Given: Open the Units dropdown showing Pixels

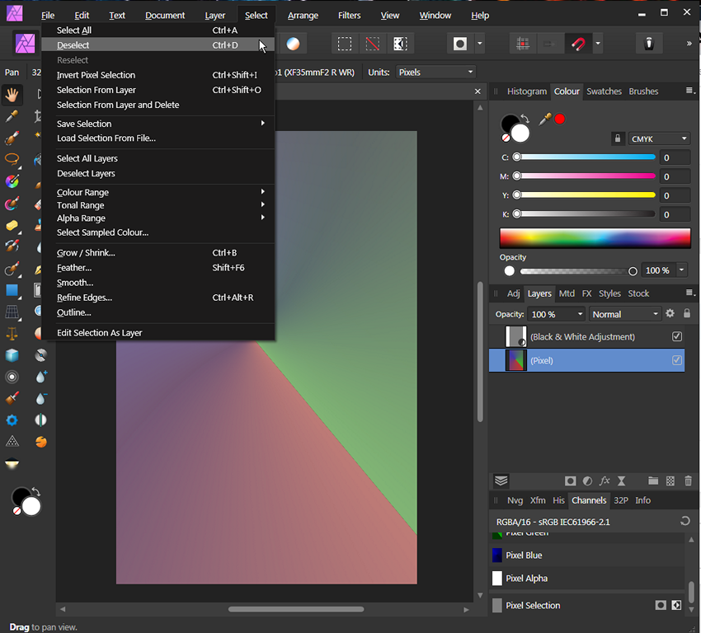Looking at the screenshot, I should tap(435, 72).
